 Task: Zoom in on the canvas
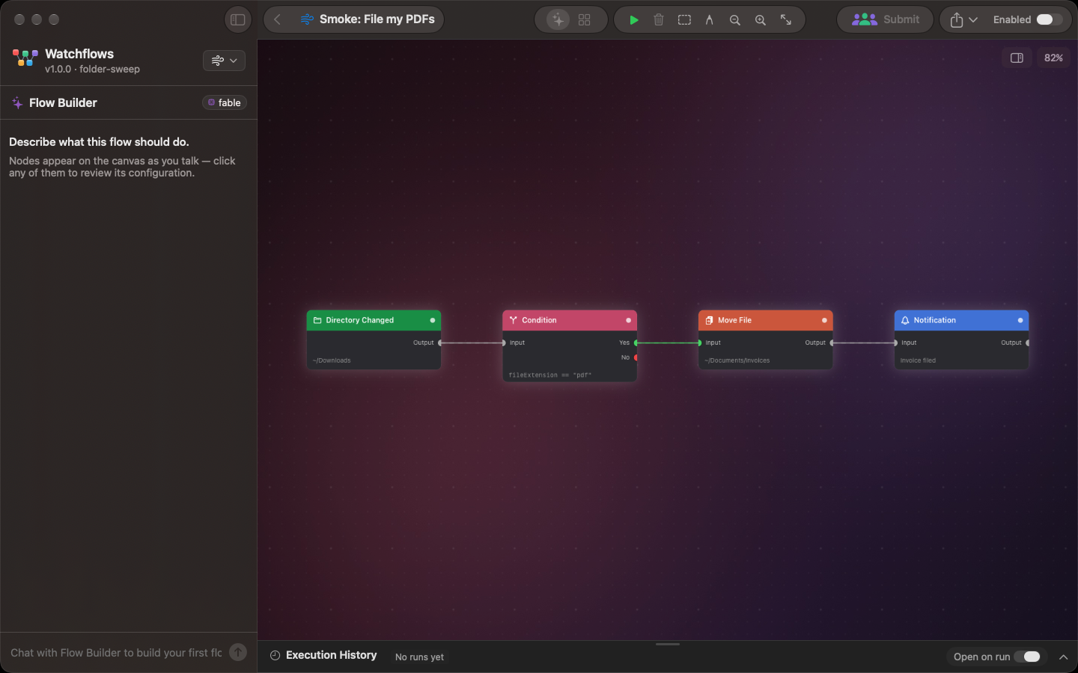click(x=761, y=19)
